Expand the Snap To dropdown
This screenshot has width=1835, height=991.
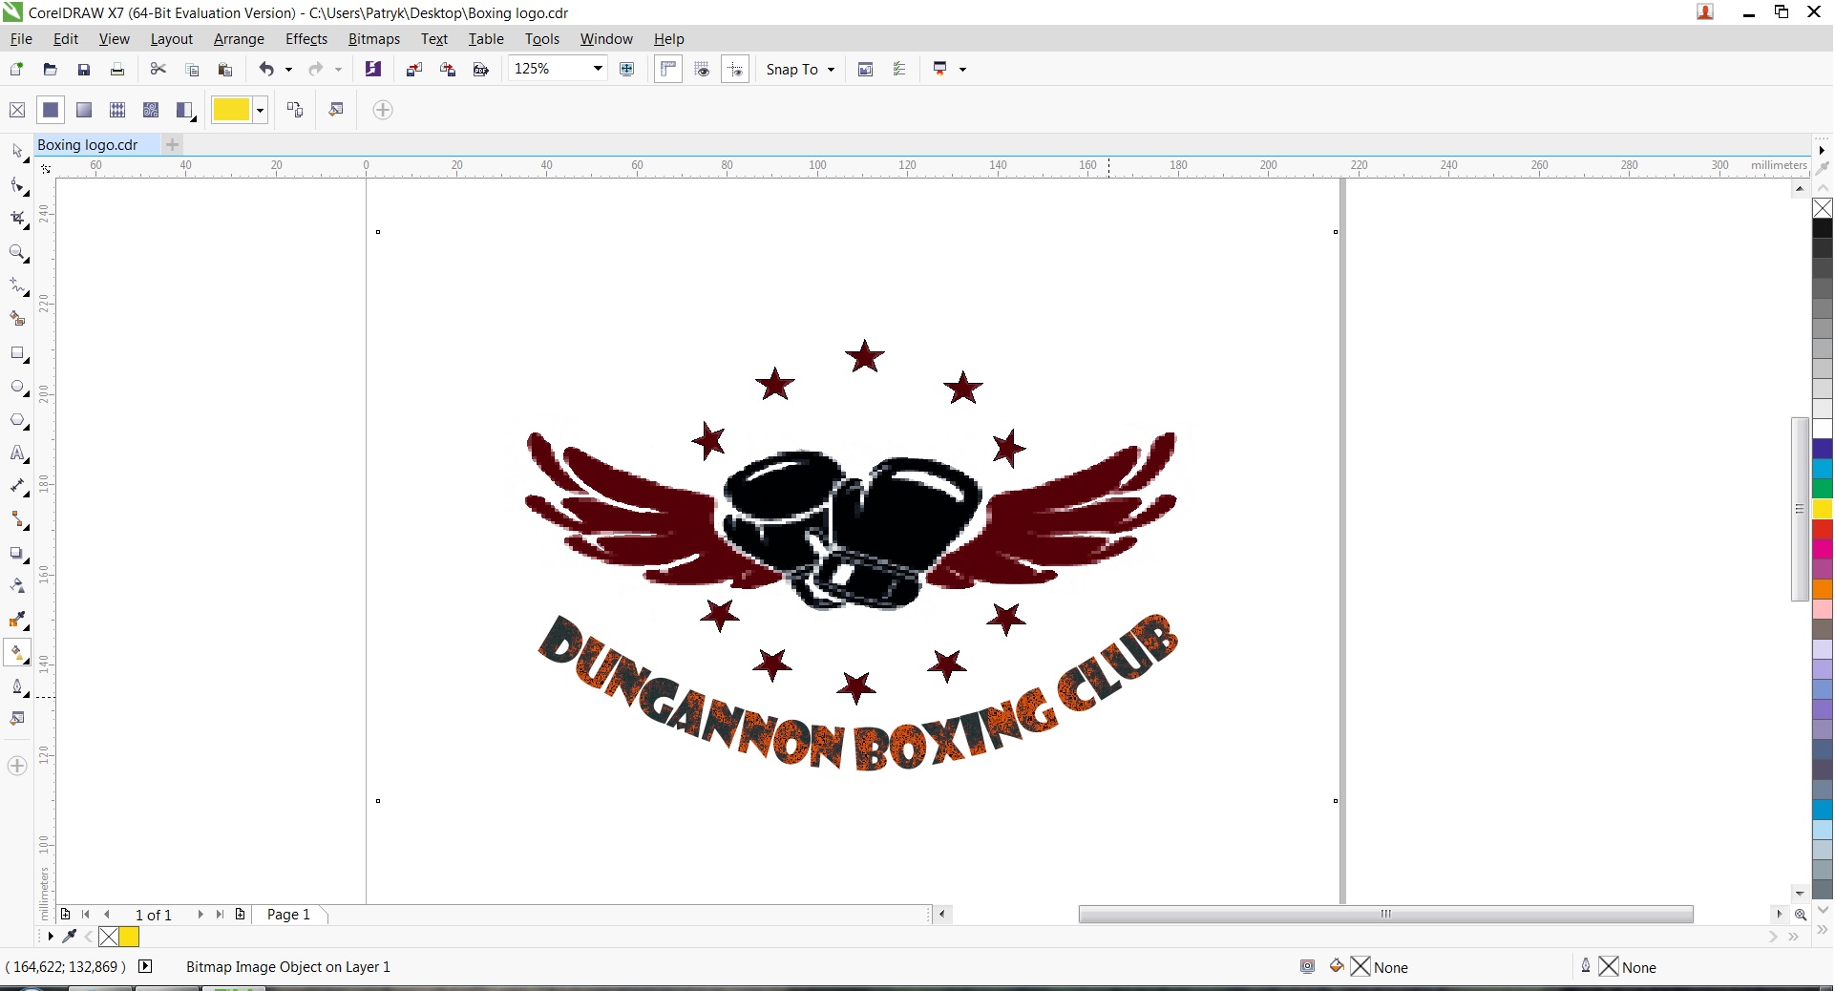click(831, 70)
